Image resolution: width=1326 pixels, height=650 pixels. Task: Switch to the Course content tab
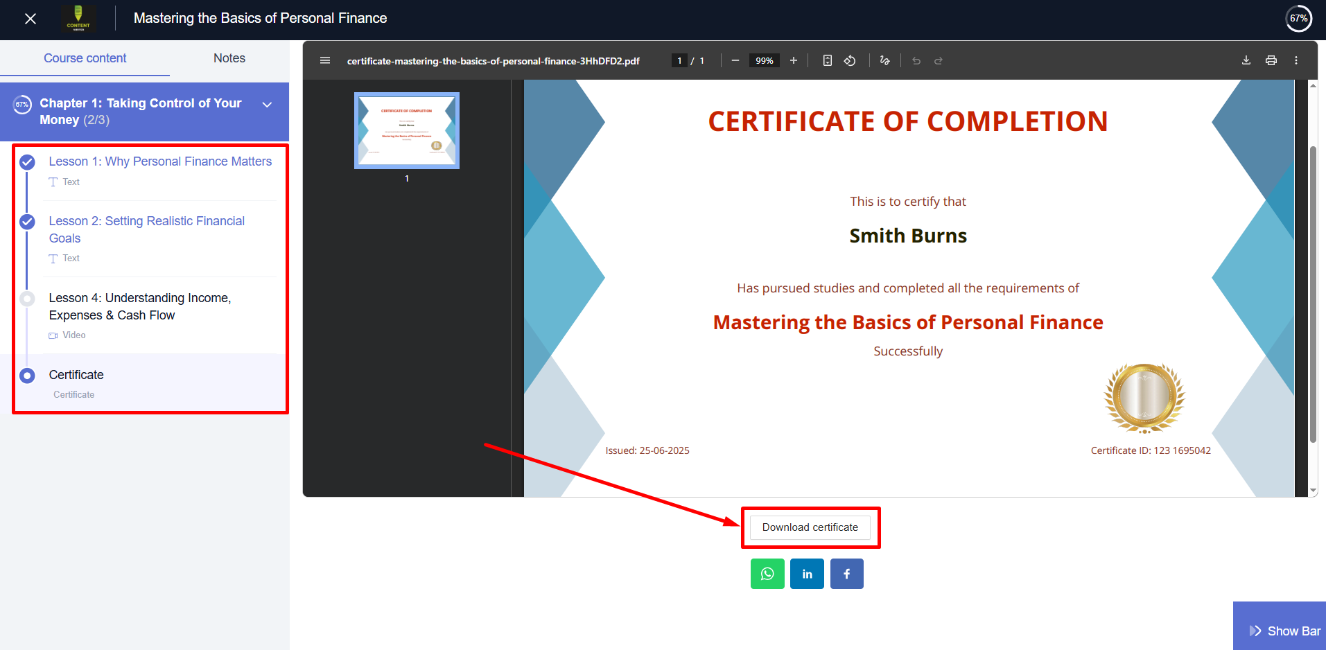tap(85, 58)
